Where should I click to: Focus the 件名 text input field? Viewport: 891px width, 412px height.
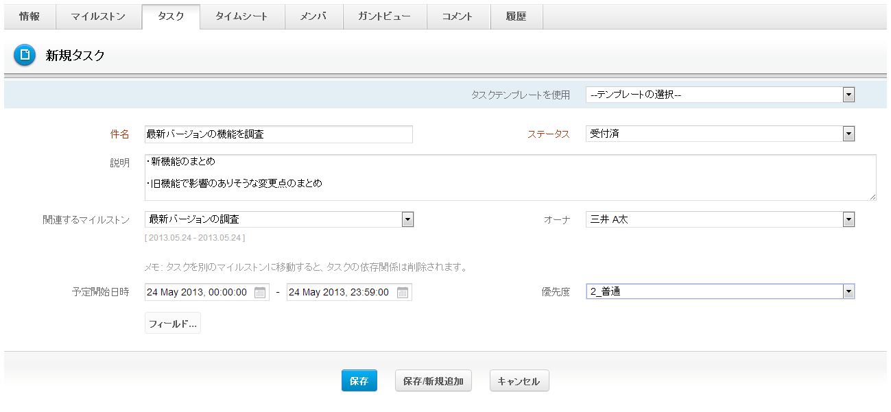click(x=278, y=134)
